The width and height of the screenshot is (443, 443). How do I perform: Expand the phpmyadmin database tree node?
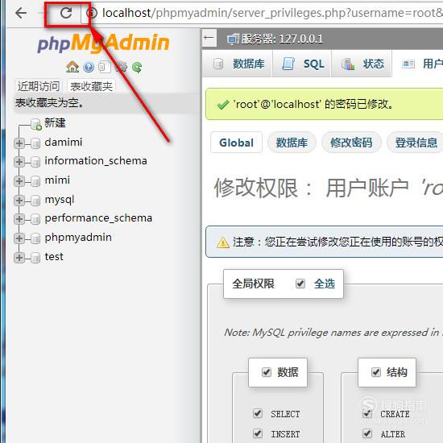pos(19,238)
